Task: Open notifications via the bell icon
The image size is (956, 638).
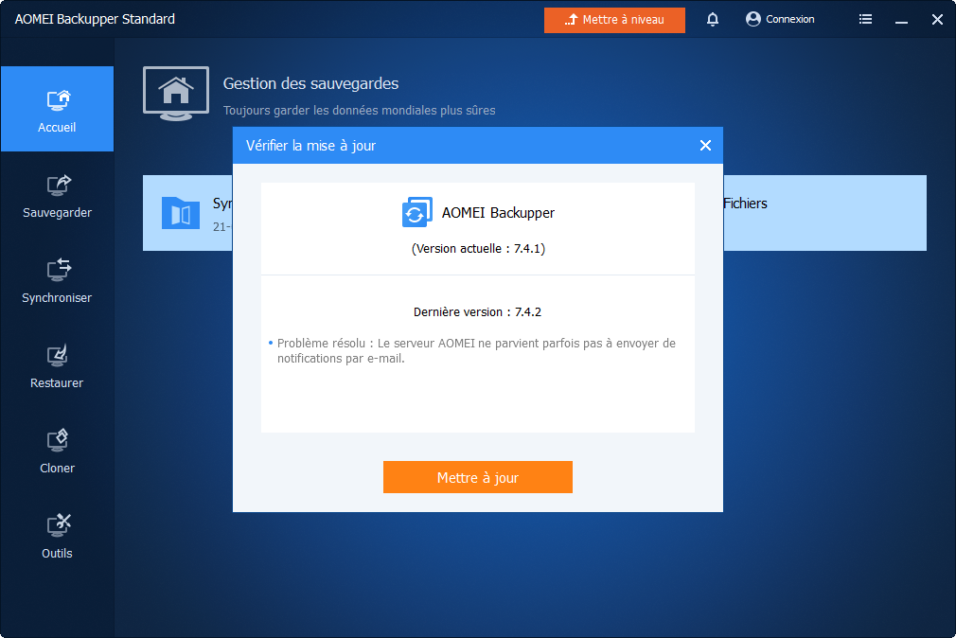Action: 712,20
